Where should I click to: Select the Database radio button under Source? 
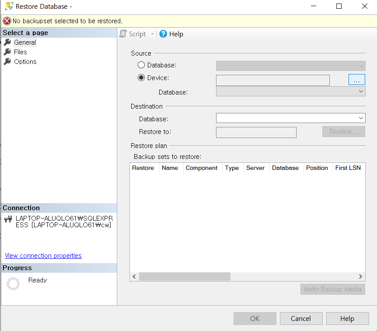pyautogui.click(x=141, y=65)
